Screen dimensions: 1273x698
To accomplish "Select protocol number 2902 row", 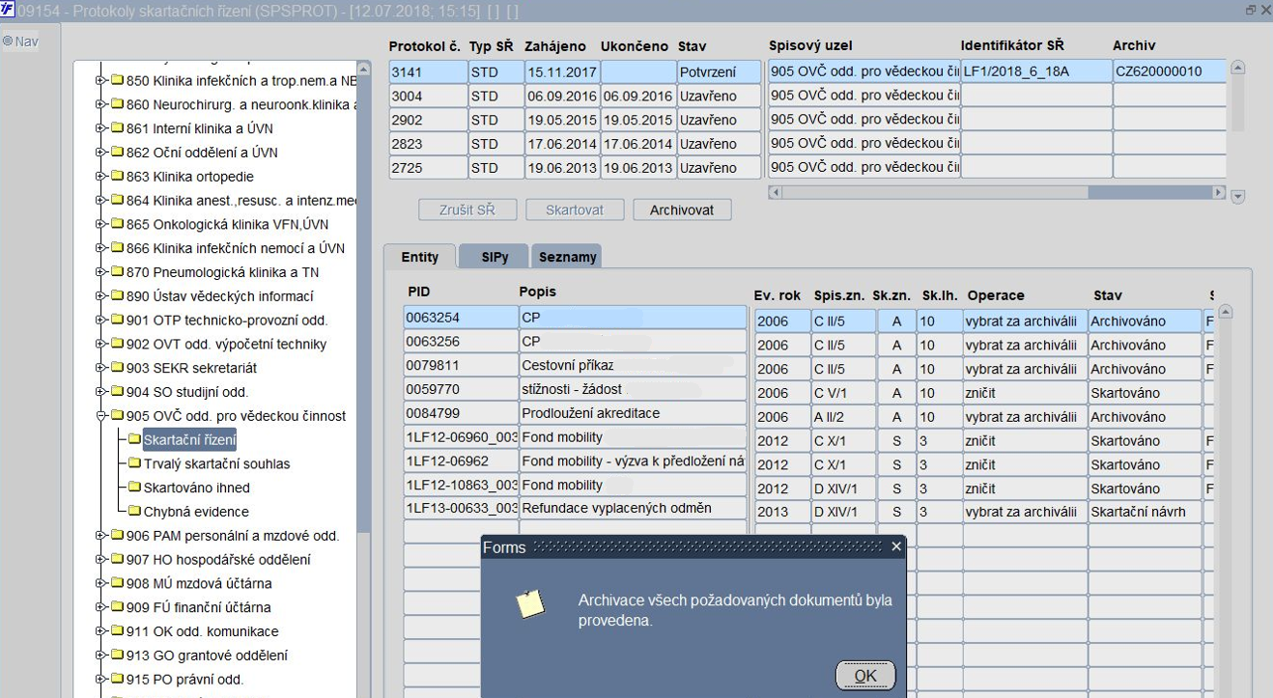I will tap(428, 120).
